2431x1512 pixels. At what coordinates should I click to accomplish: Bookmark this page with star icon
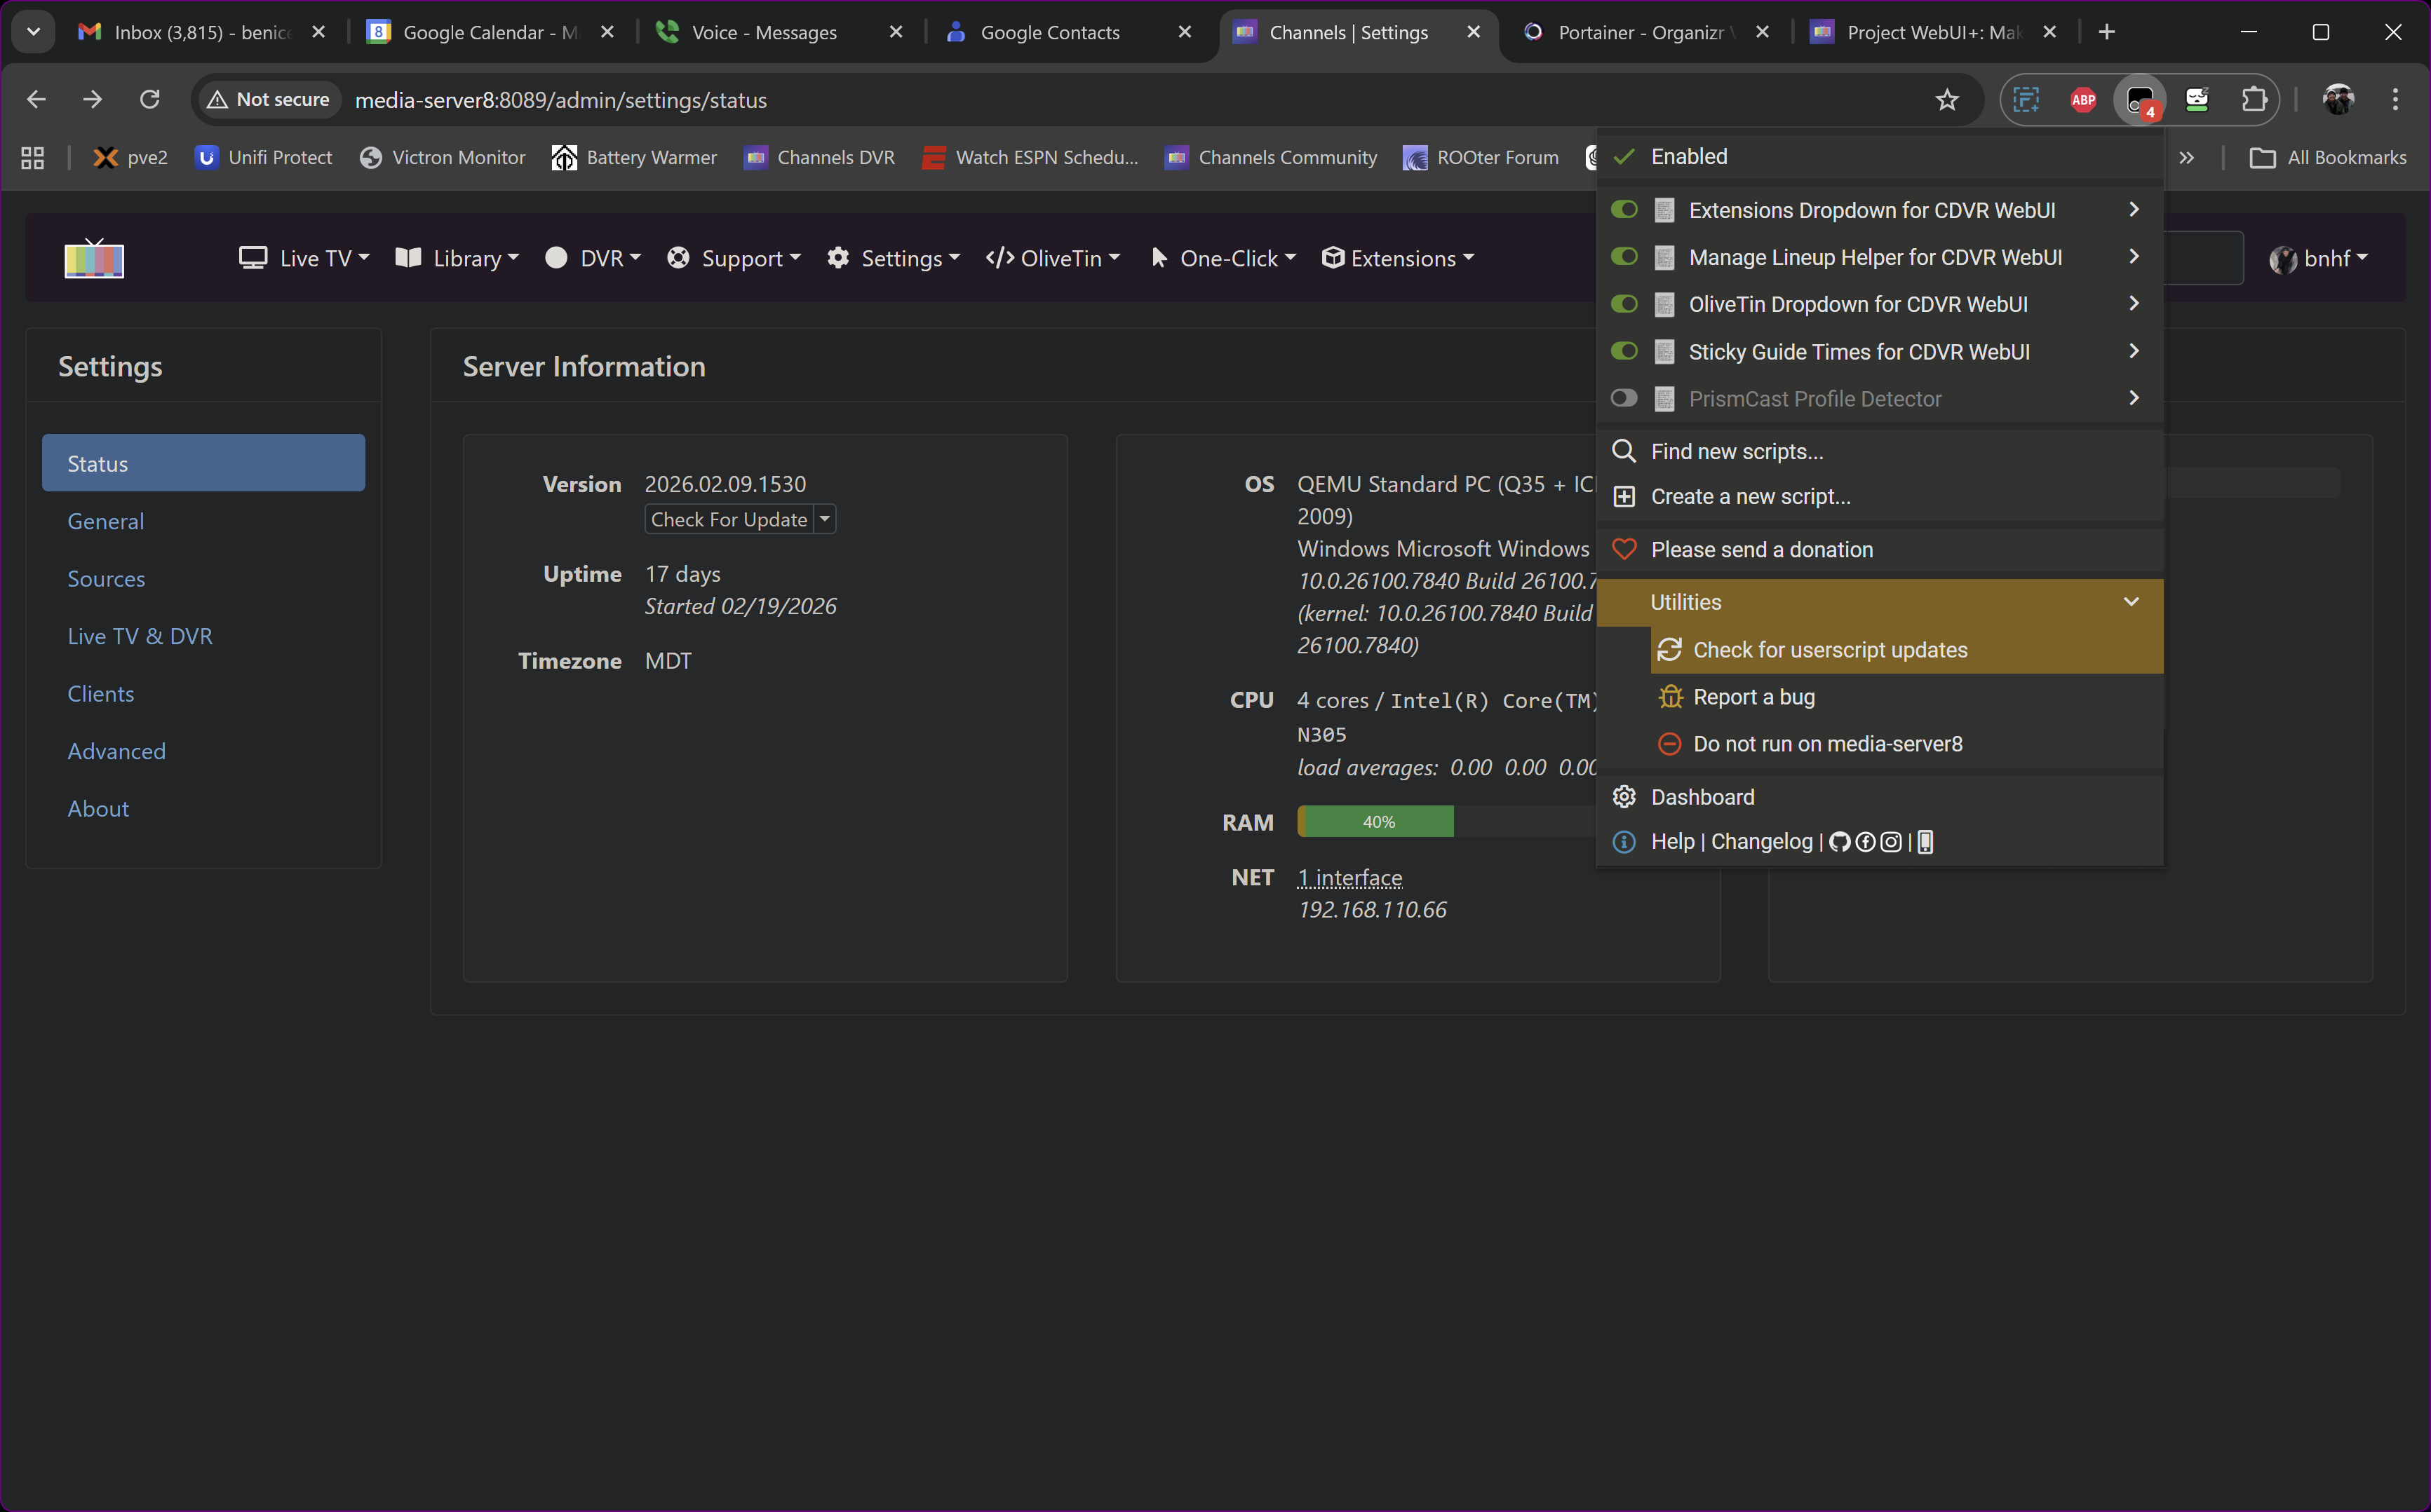(1946, 100)
